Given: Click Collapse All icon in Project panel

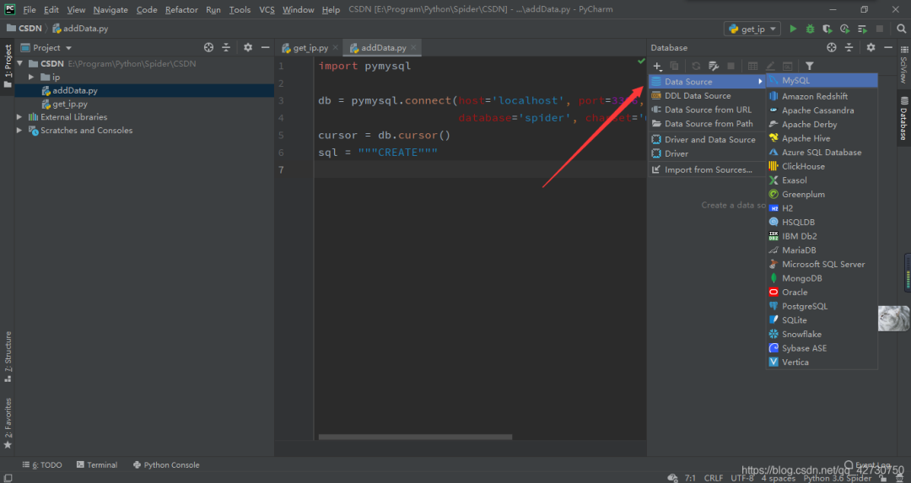Looking at the screenshot, I should (226, 47).
